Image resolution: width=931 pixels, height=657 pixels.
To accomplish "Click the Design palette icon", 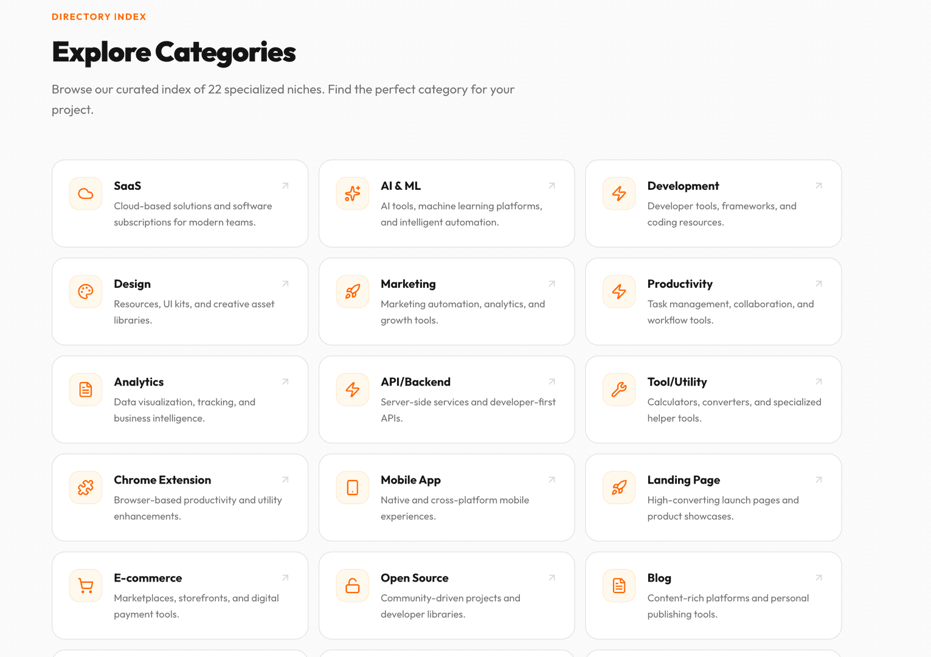I will pyautogui.click(x=86, y=291).
